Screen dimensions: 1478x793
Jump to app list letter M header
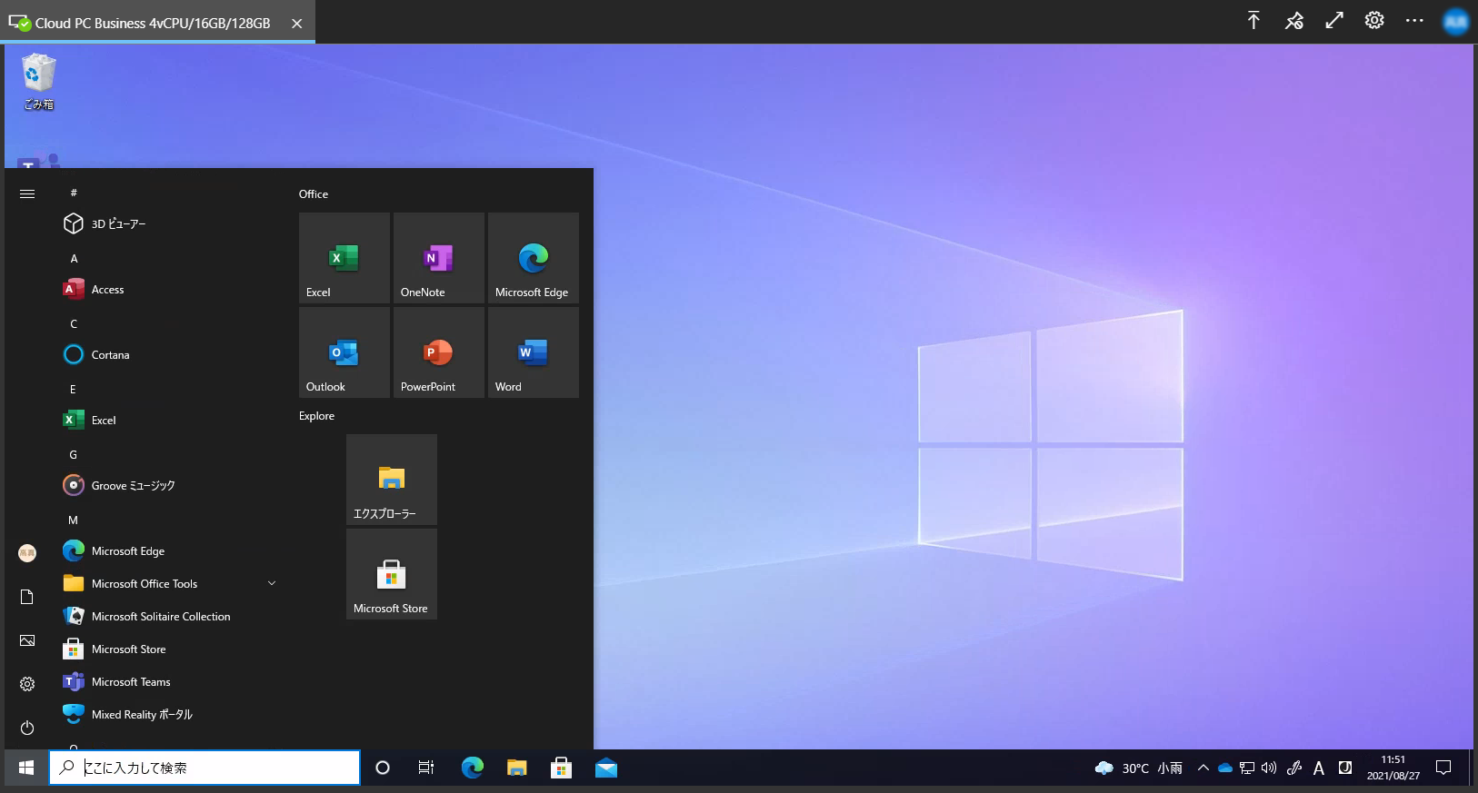[x=74, y=520]
